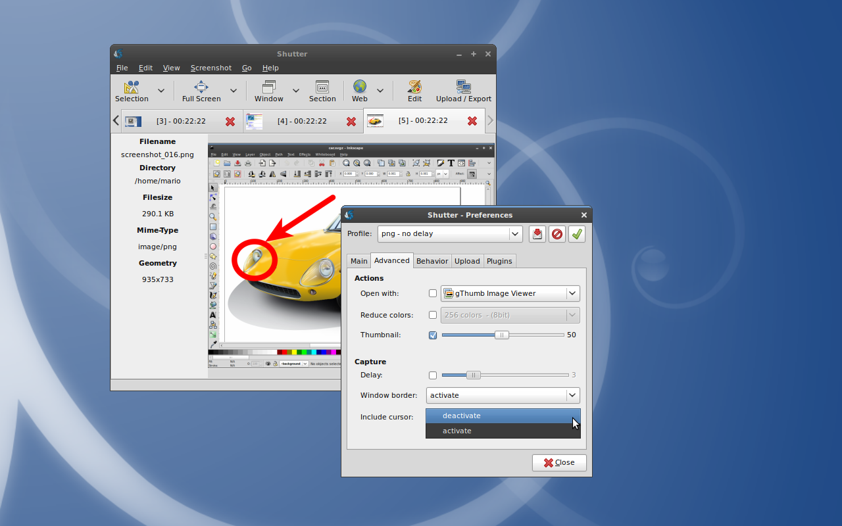The height and width of the screenshot is (526, 842).
Task: Enable the Open with checkbox
Action: click(432, 294)
